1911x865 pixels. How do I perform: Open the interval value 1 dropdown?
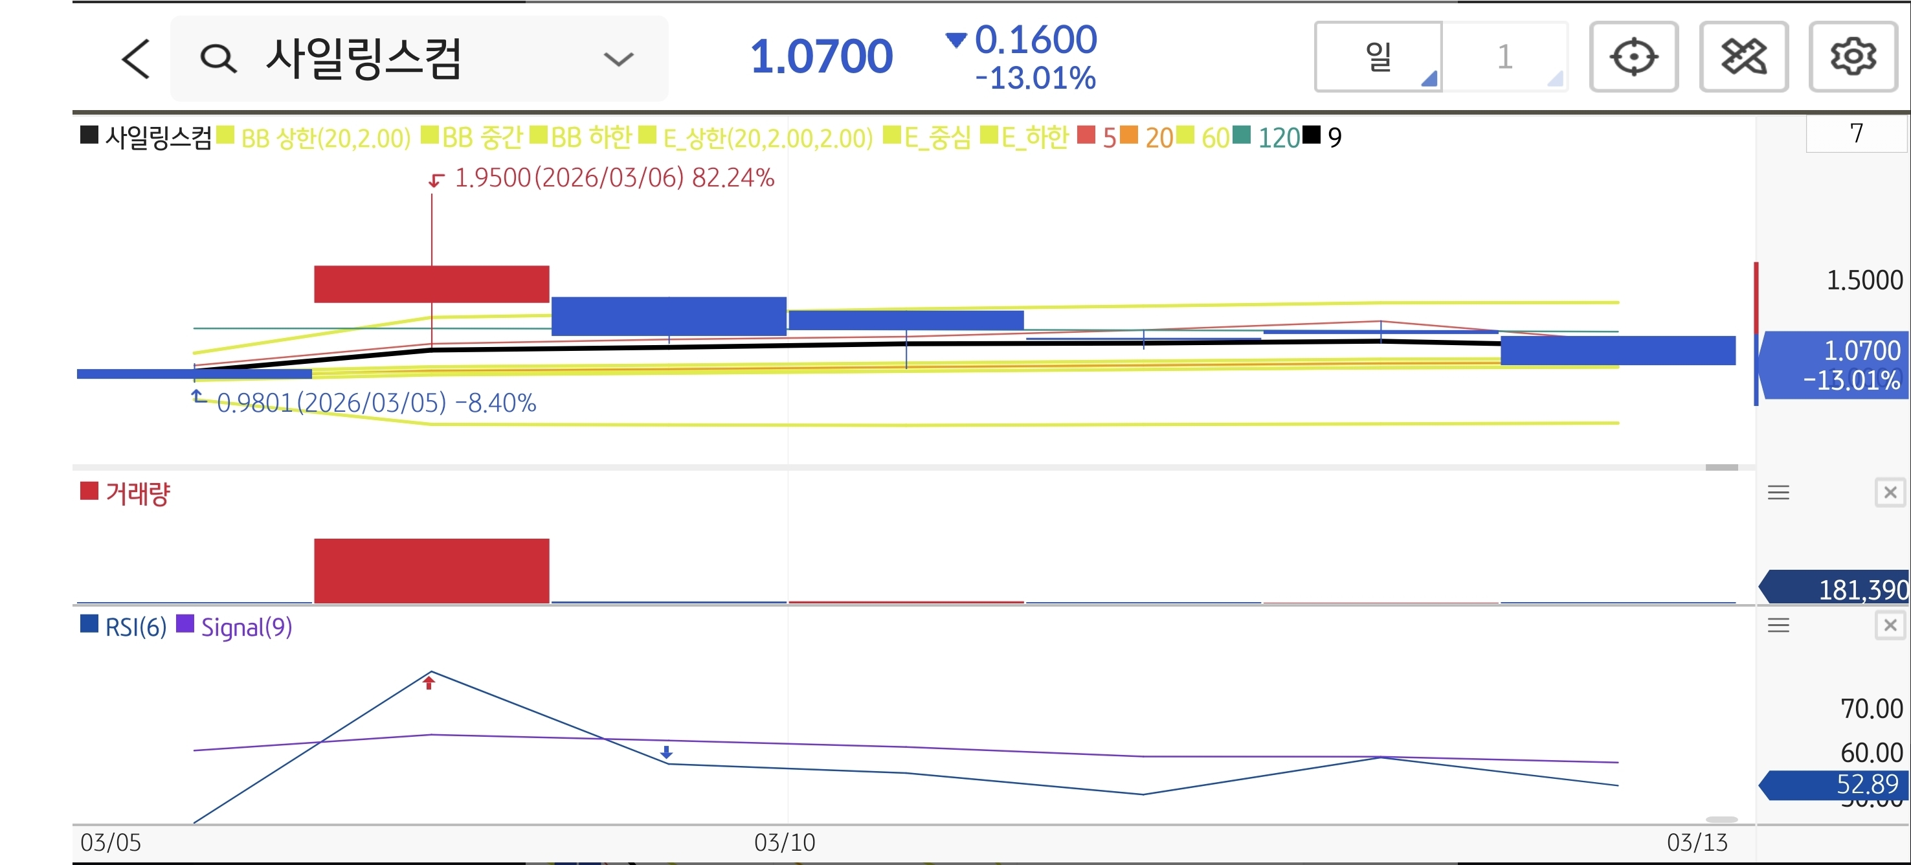pyautogui.click(x=1505, y=57)
